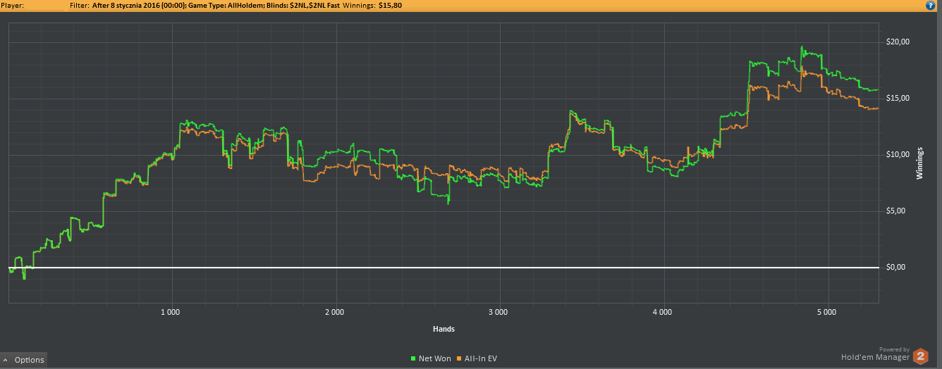Click the 3 000 hands axis label
Viewport: 942px width, 369px height.
click(498, 311)
